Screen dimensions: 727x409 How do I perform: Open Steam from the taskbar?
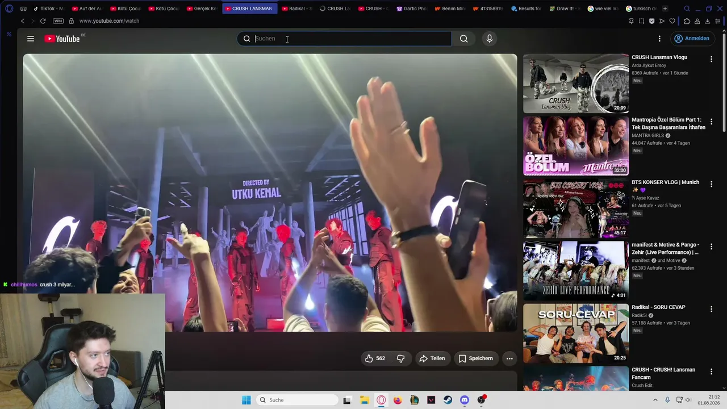coord(448,400)
